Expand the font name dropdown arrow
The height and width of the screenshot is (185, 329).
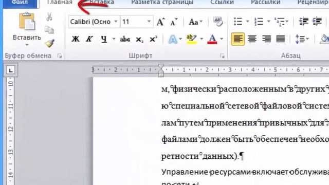[x=116, y=22]
